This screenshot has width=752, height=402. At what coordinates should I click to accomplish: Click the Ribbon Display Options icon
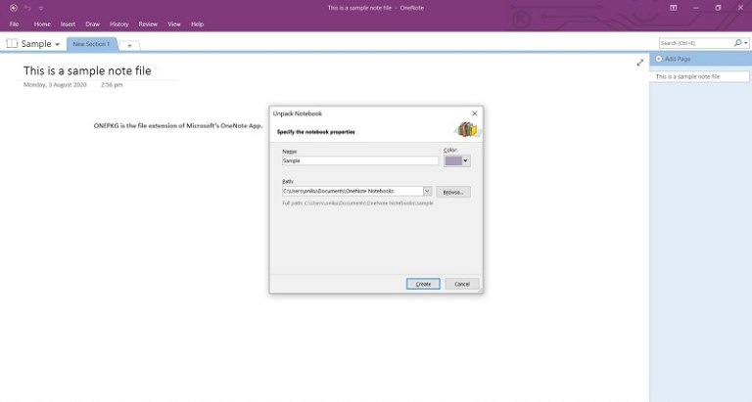pos(674,8)
